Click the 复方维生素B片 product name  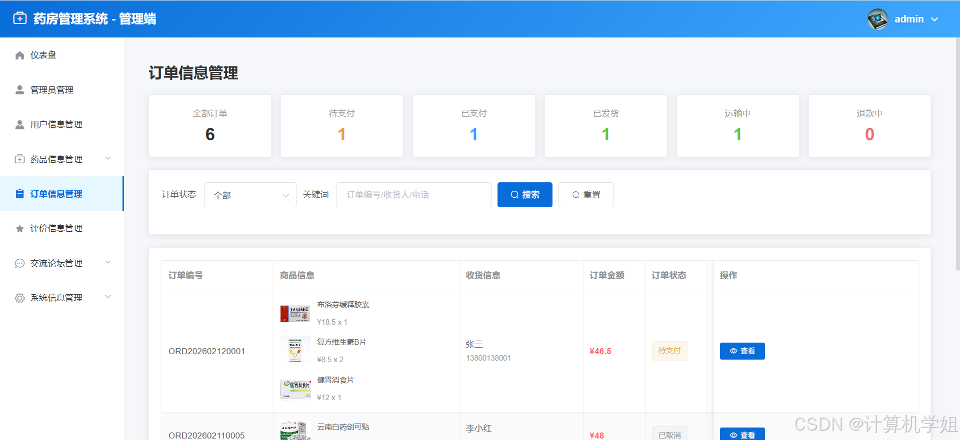click(x=342, y=342)
